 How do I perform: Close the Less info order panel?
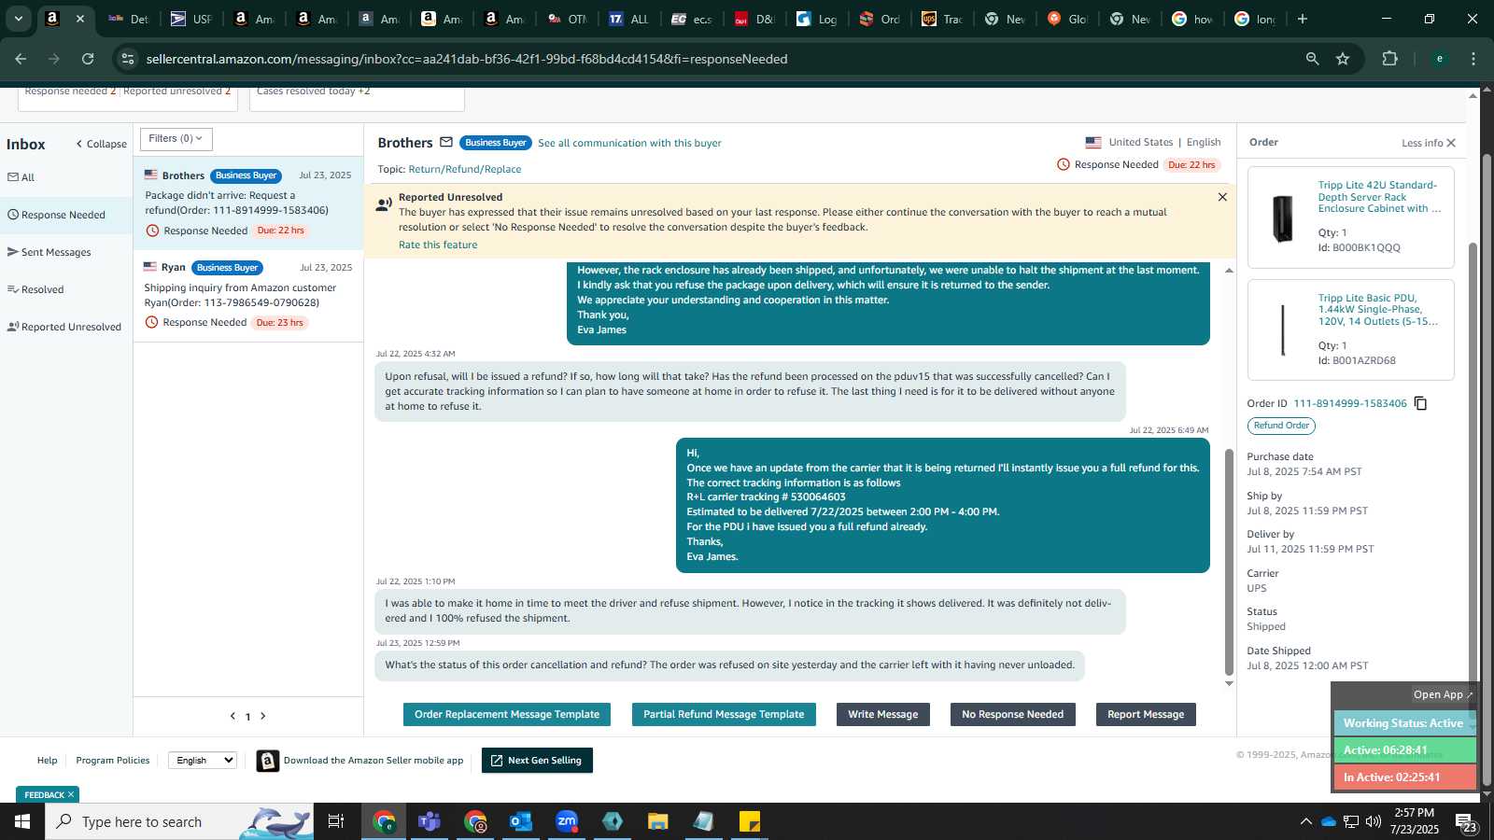[1451, 143]
